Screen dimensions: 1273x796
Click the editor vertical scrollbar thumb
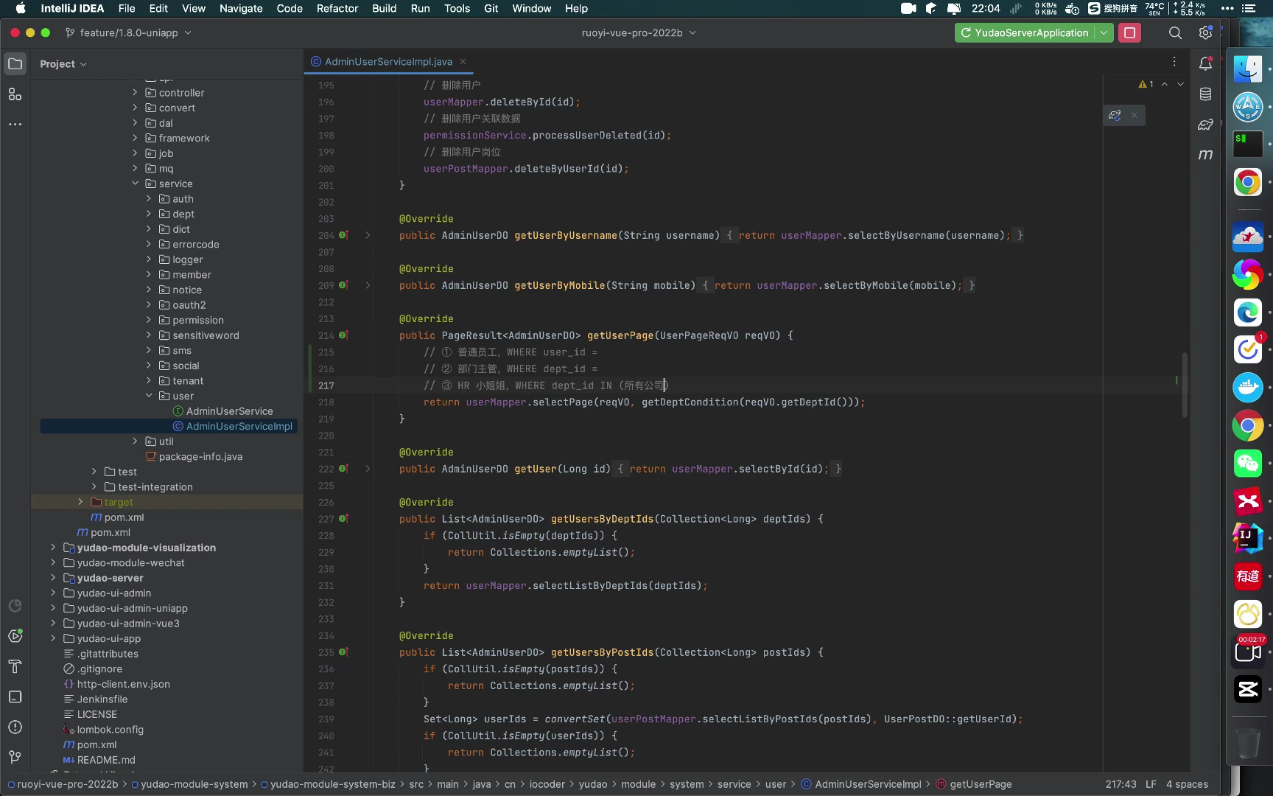[x=1185, y=385]
